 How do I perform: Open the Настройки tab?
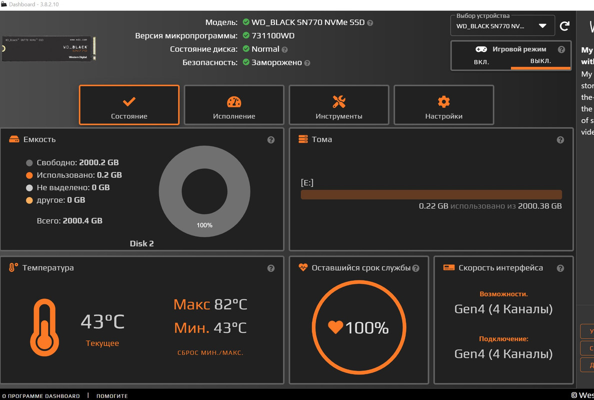coord(443,105)
